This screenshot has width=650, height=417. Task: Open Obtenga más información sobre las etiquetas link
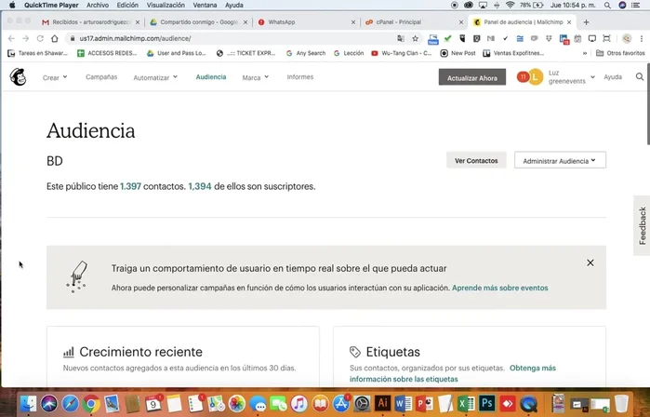click(453, 373)
